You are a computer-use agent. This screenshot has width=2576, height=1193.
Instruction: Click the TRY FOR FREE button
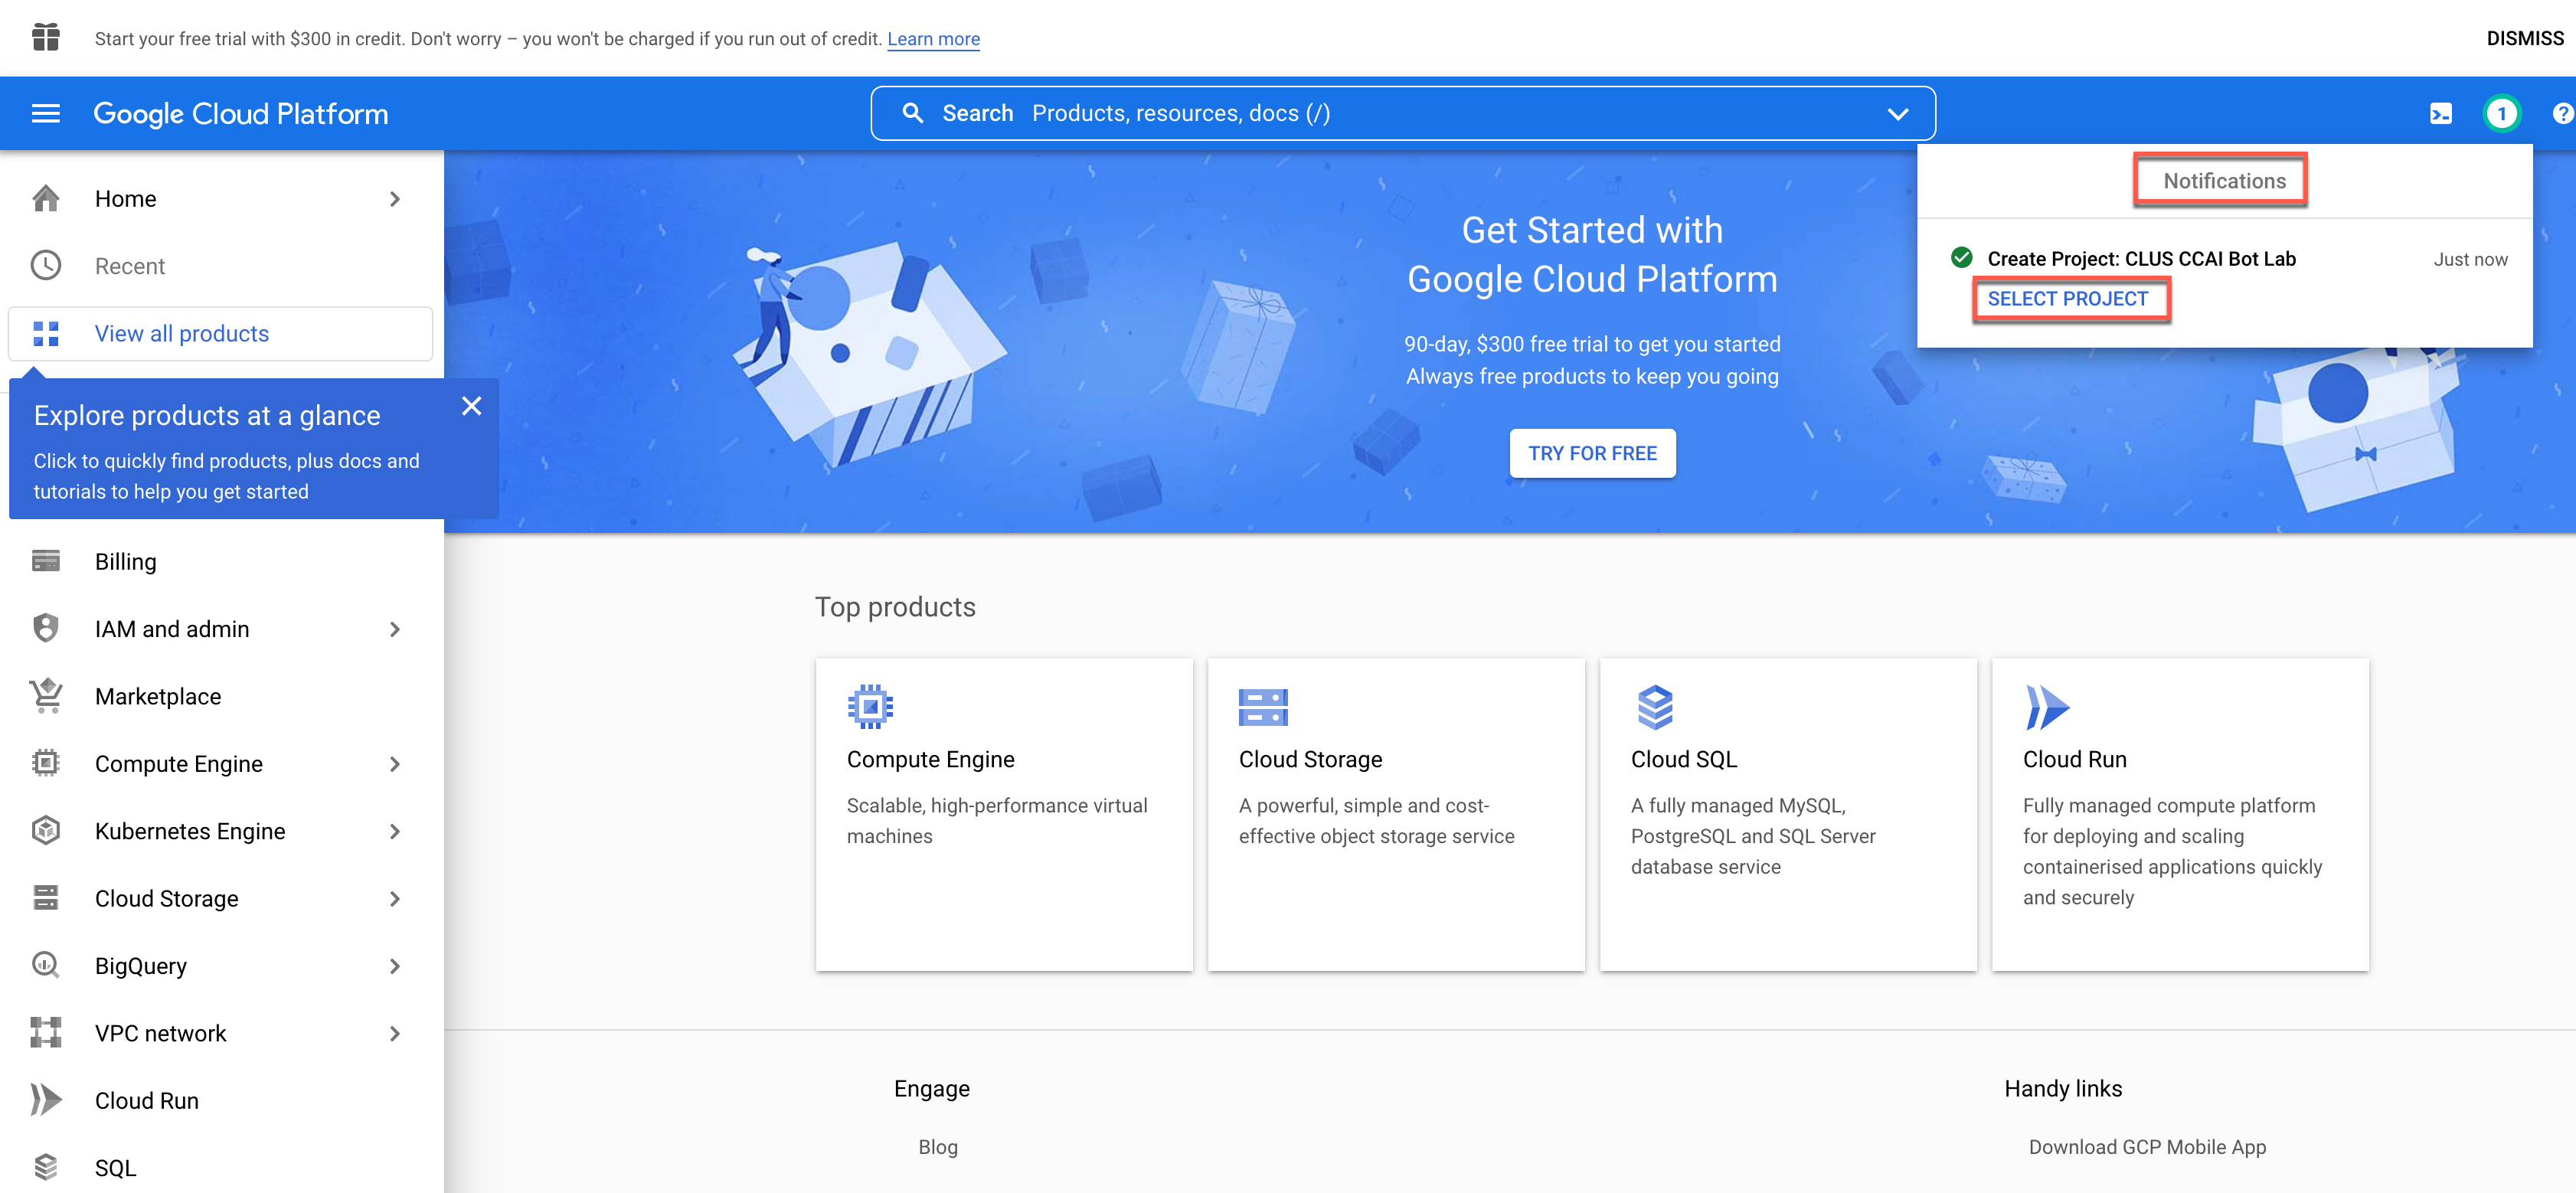pos(1592,453)
